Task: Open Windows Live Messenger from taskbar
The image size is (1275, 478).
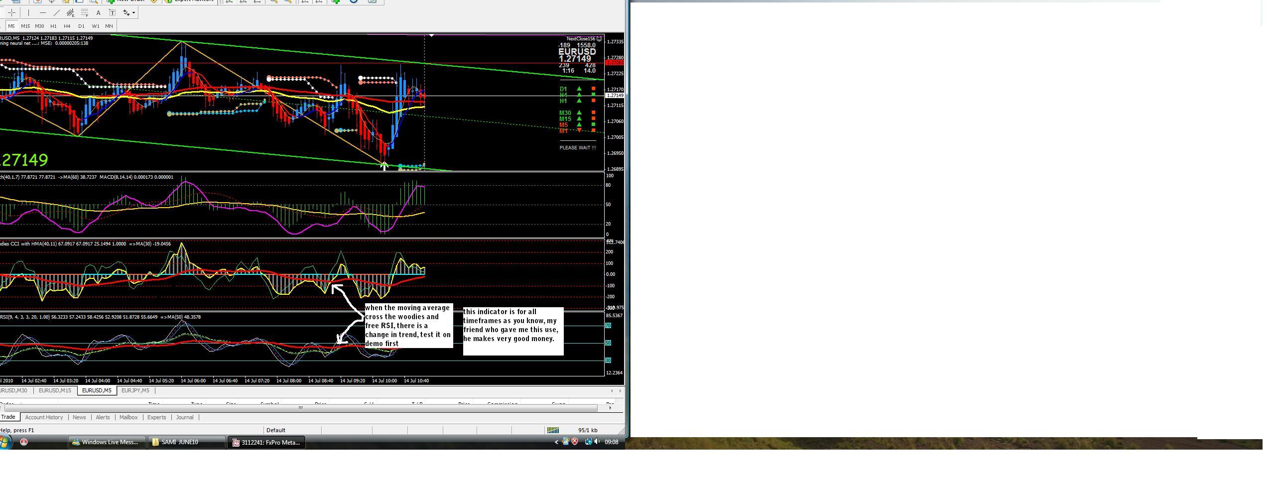Action: (106, 442)
